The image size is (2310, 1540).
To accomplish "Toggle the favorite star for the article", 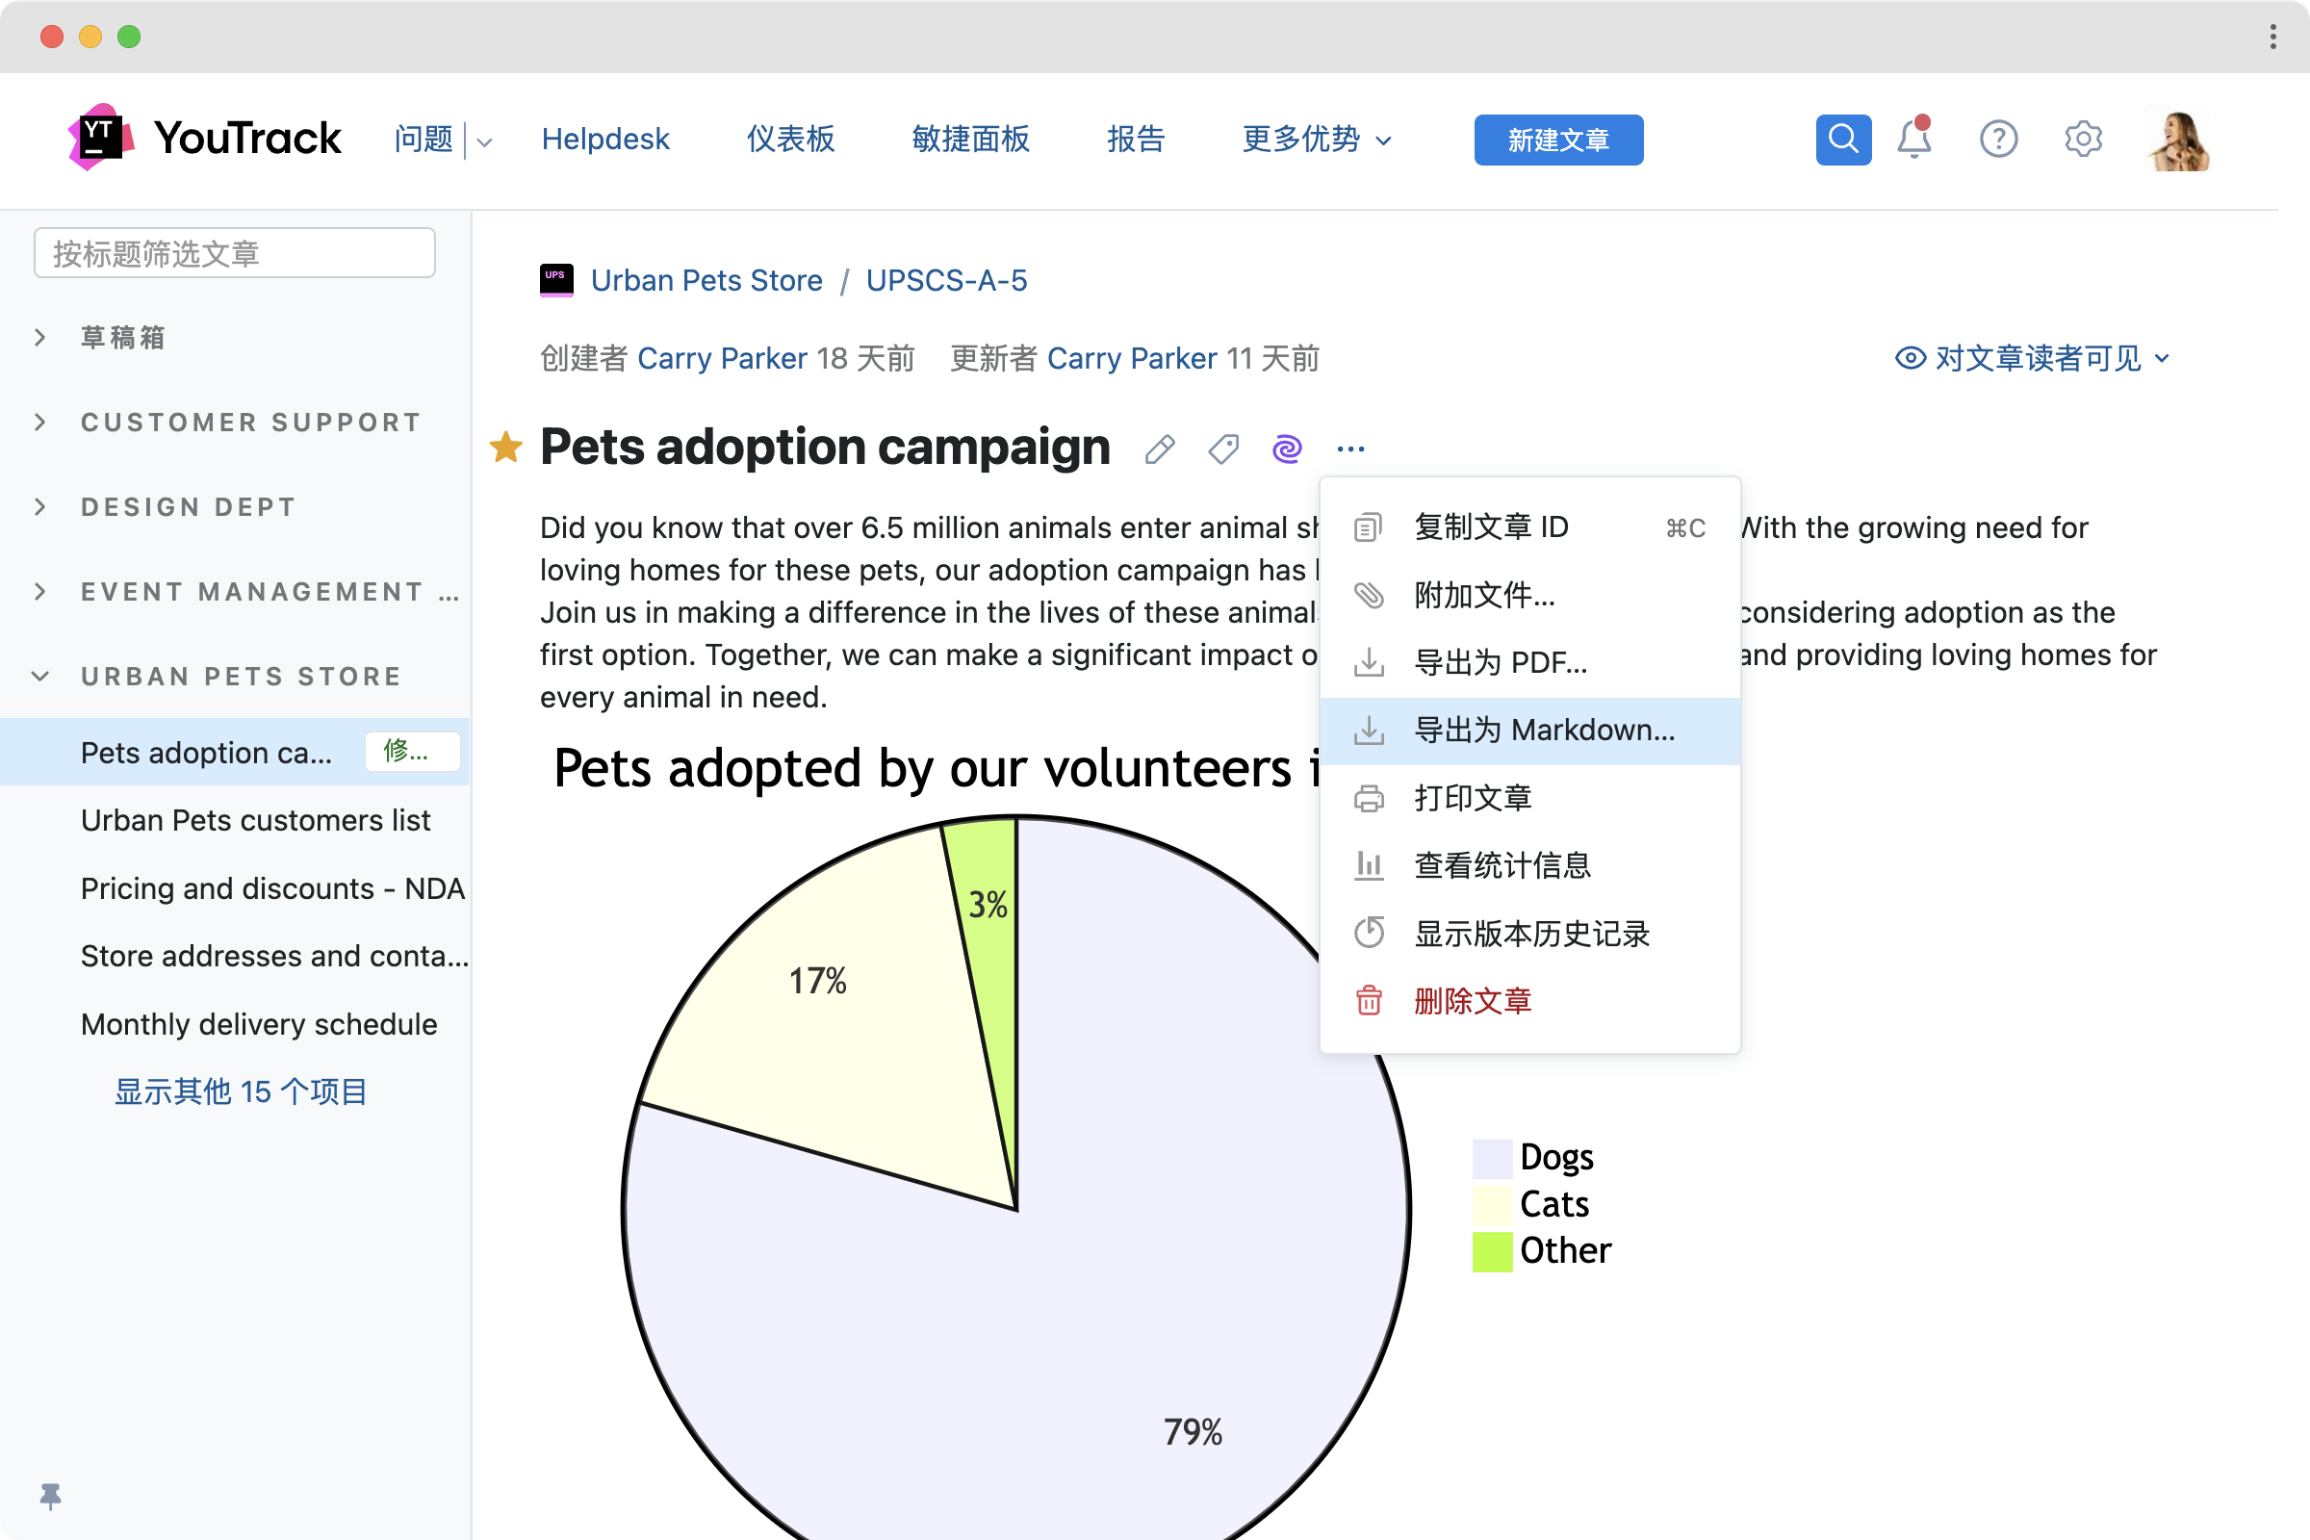I will pos(506,448).
